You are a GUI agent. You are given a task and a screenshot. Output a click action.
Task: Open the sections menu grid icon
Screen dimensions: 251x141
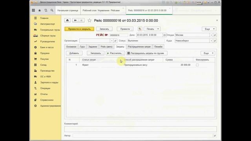pyautogui.click(x=33, y=11)
